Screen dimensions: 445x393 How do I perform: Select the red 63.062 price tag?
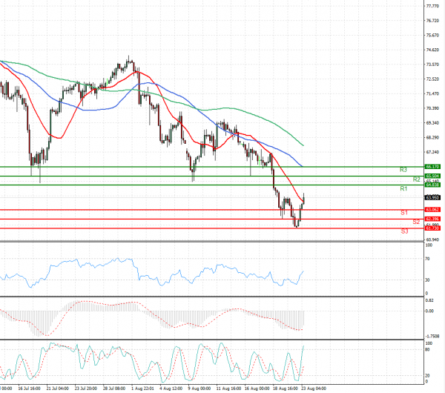tap(432, 210)
